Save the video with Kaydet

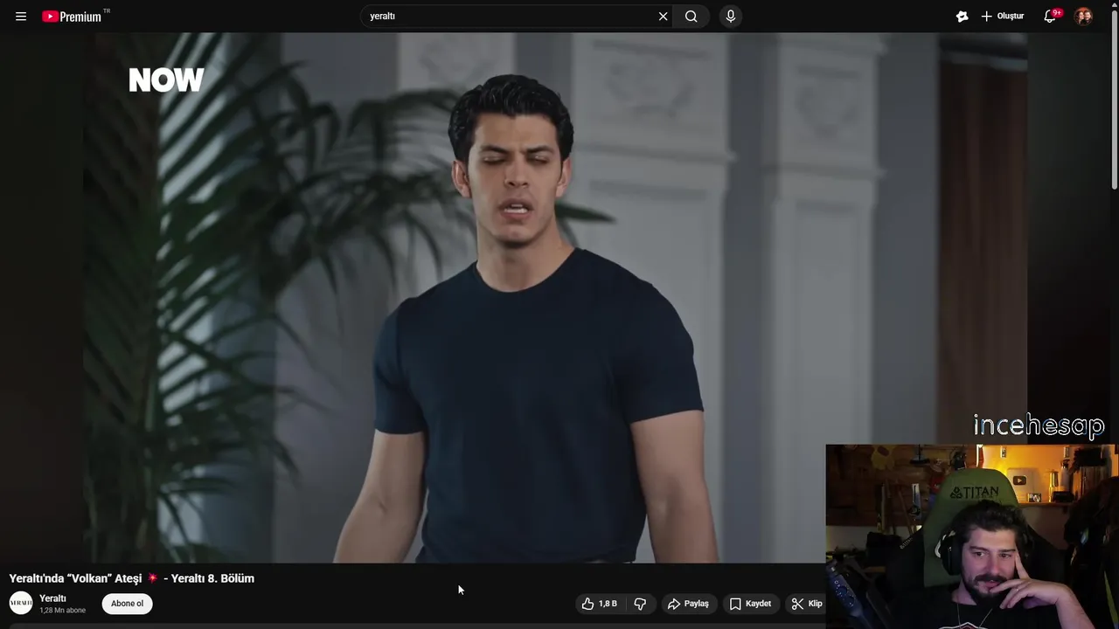(x=750, y=604)
